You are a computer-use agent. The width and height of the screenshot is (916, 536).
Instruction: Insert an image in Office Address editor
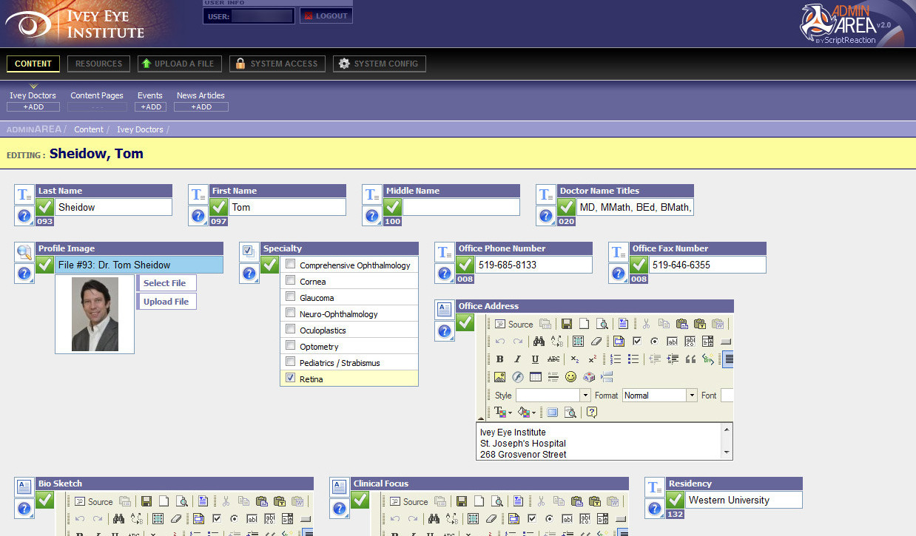coord(499,377)
